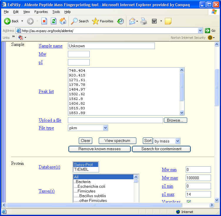The width and height of the screenshot is (221, 216).
Task: Click the Windows flag logo
Action: [x=214, y=11]
